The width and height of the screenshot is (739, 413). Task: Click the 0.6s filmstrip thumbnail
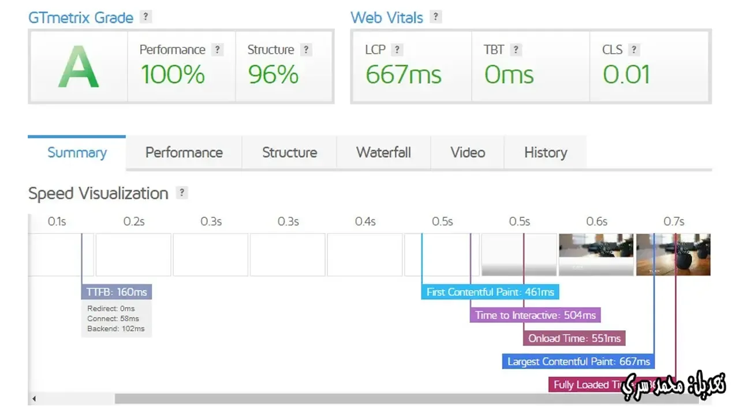pos(596,255)
